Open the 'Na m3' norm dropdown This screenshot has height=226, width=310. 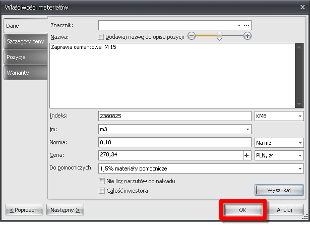300,142
